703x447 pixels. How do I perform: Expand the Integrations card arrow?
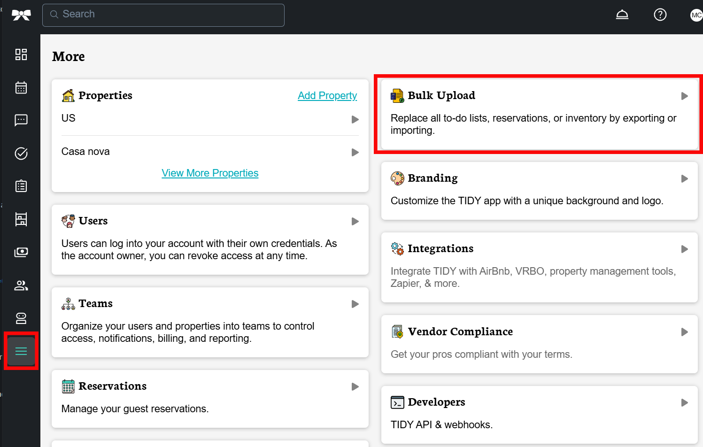pos(684,249)
